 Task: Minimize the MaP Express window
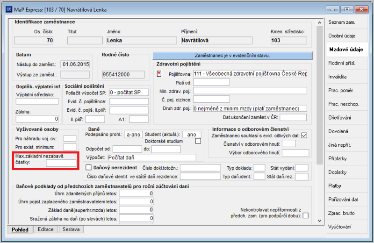pyautogui.click(x=332, y=9)
